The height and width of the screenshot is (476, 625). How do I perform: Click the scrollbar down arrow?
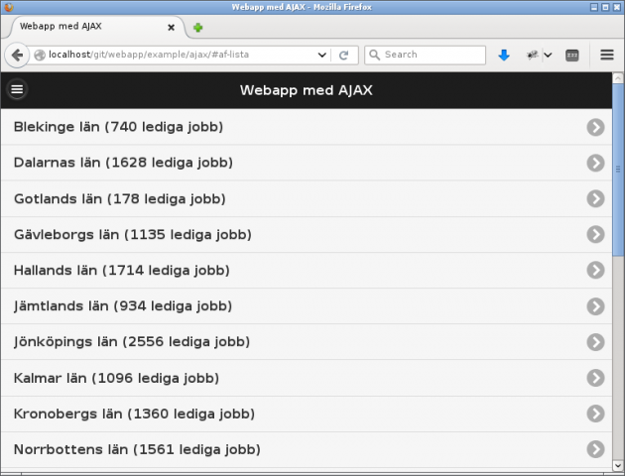pyautogui.click(x=618, y=465)
